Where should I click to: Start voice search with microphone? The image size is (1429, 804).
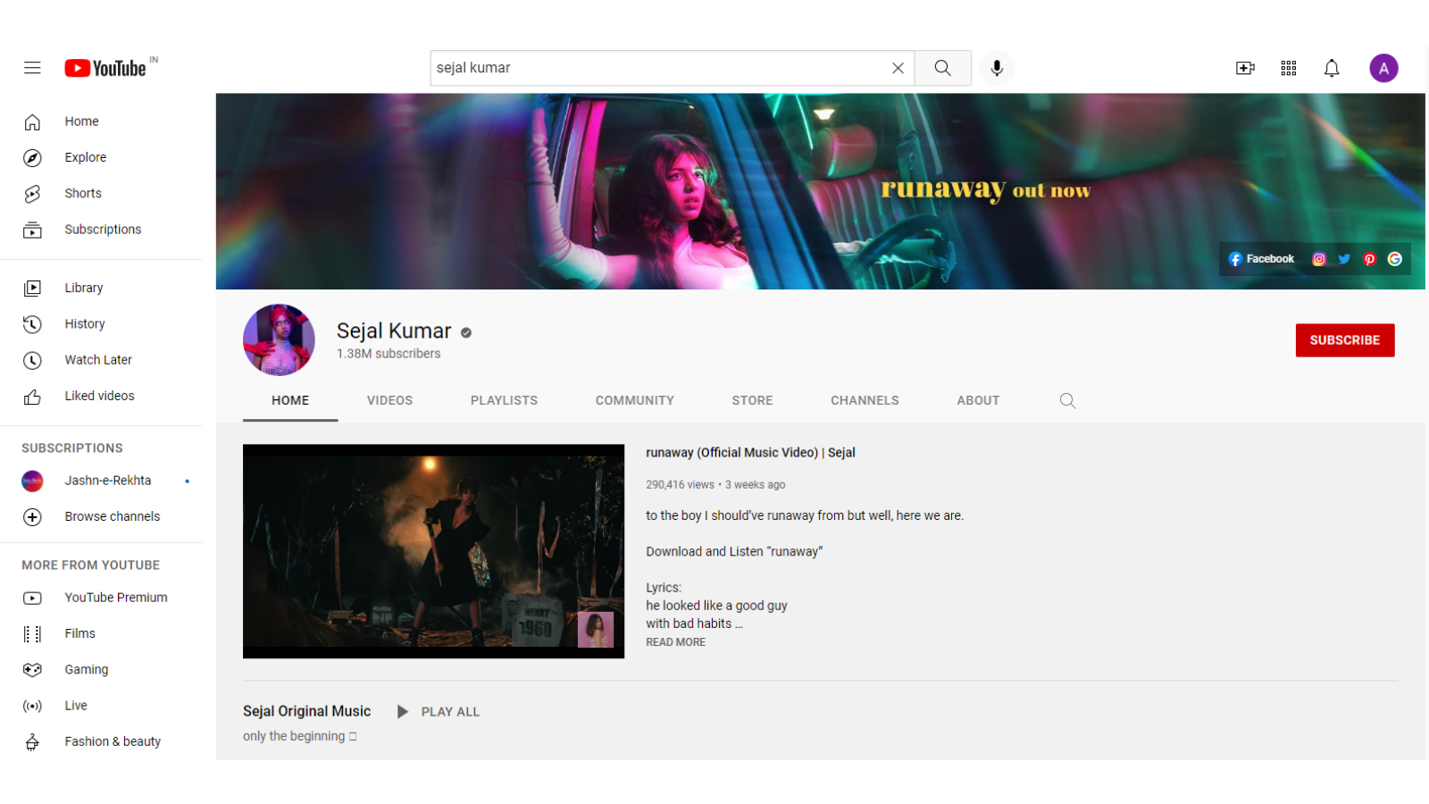pos(997,68)
